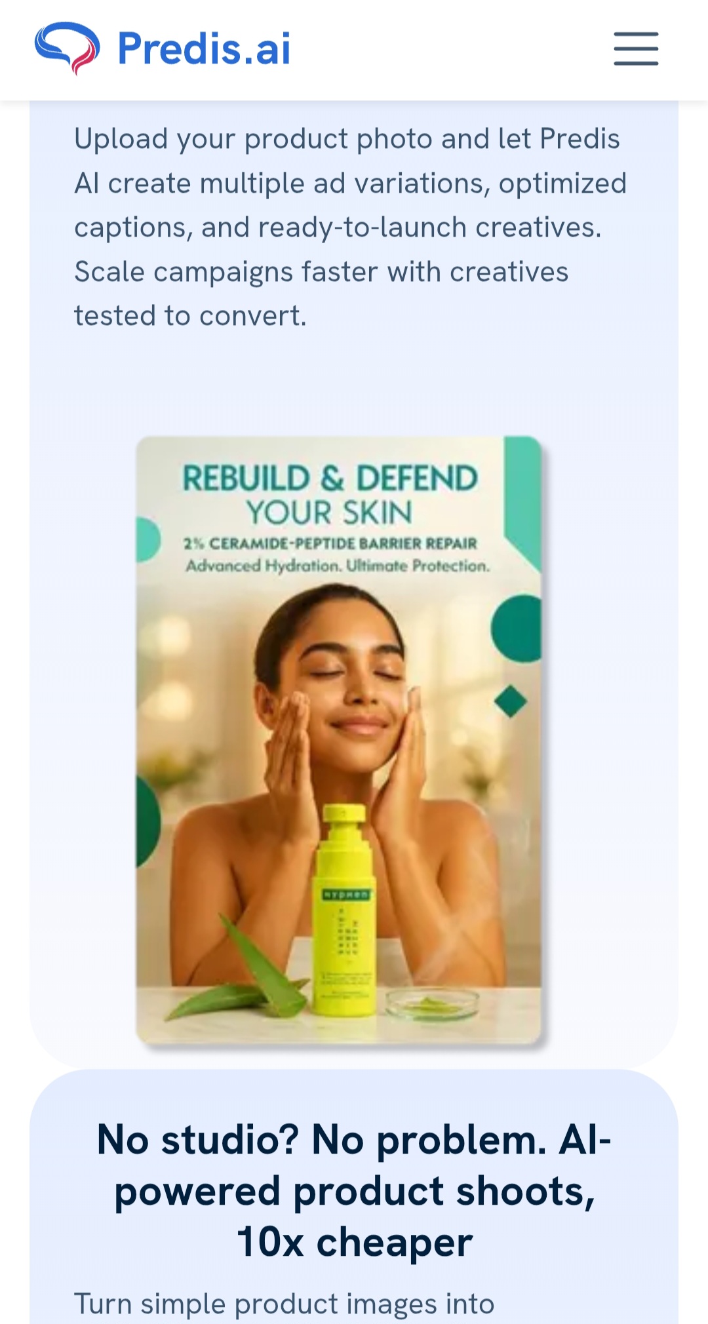Open the skincare ad creative image
This screenshot has width=708, height=1324.
click(339, 740)
